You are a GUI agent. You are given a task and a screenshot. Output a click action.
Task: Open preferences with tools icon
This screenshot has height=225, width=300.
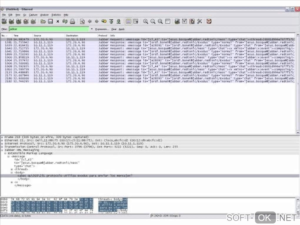199,21
